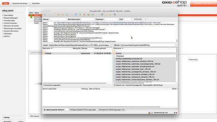Toggle transfer queue view icon

click(67, 15)
